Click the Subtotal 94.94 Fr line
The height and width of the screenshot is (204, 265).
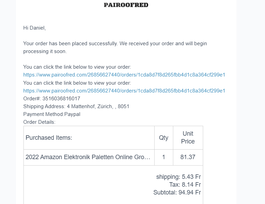pyautogui.click(x=177, y=192)
